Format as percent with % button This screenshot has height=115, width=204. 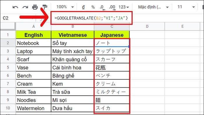(93, 7)
